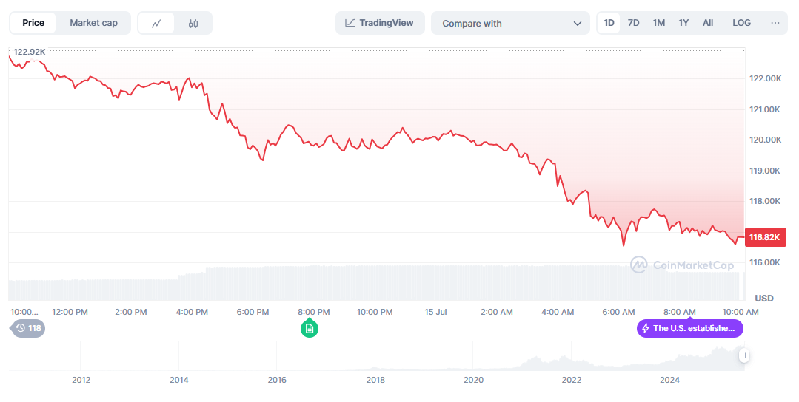
Task: Click the 120.00K price axis label
Action: [x=765, y=140]
